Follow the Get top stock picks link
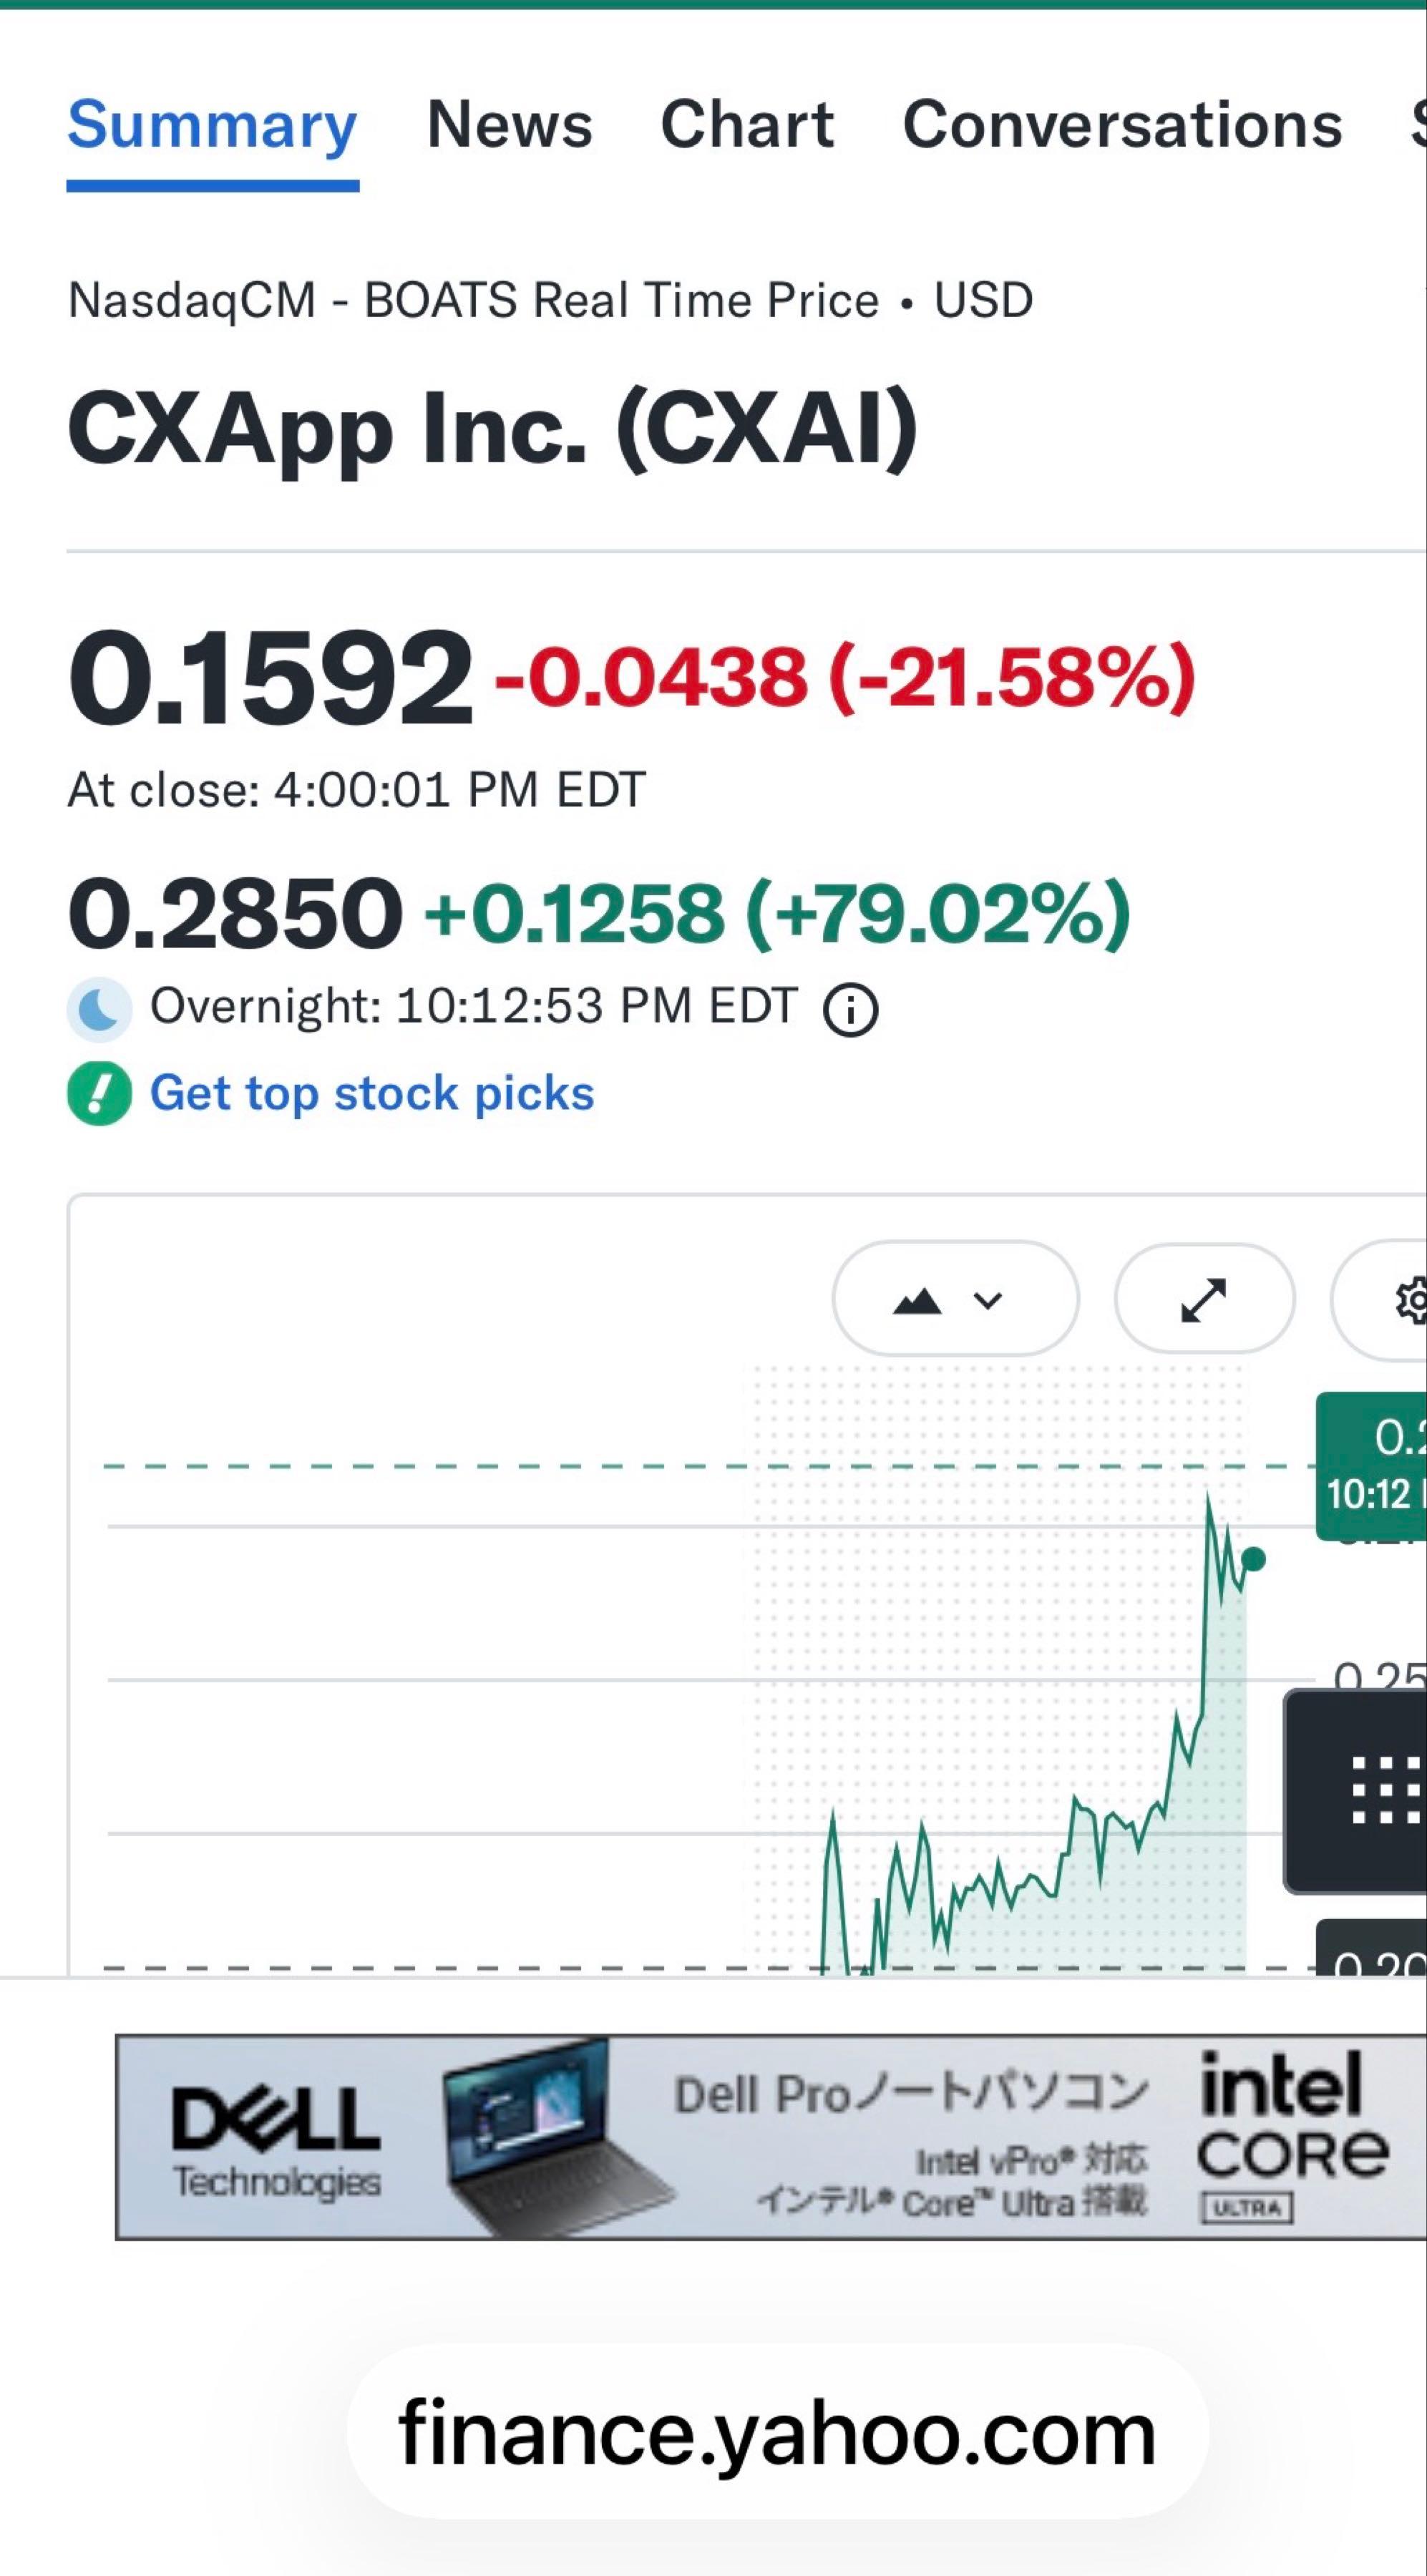 pos(372,1093)
